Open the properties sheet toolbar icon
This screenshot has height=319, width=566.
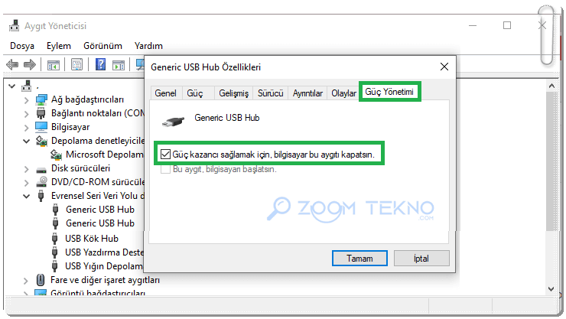pos(76,65)
